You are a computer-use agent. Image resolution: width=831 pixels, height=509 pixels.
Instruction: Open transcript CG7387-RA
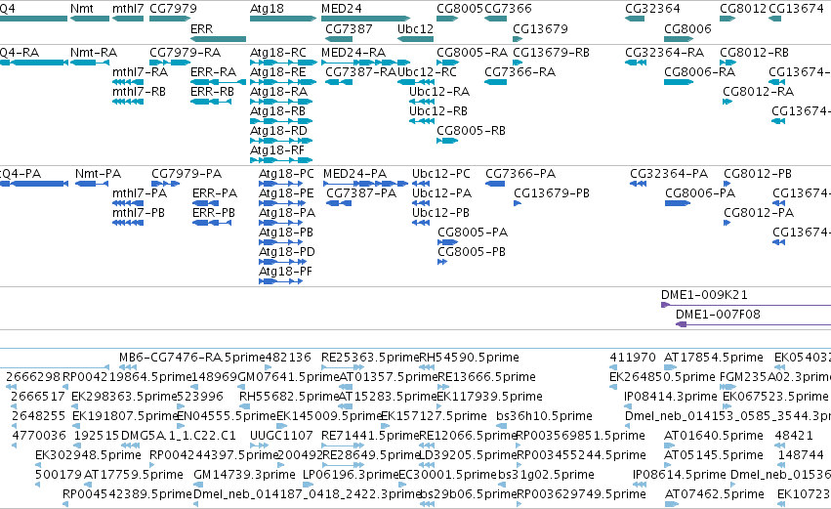(x=339, y=82)
